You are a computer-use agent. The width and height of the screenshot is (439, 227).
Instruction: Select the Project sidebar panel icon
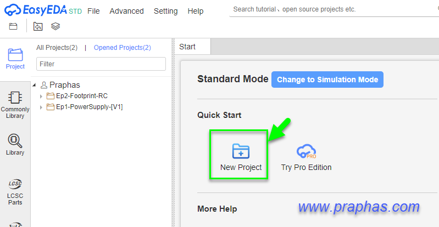point(15,55)
